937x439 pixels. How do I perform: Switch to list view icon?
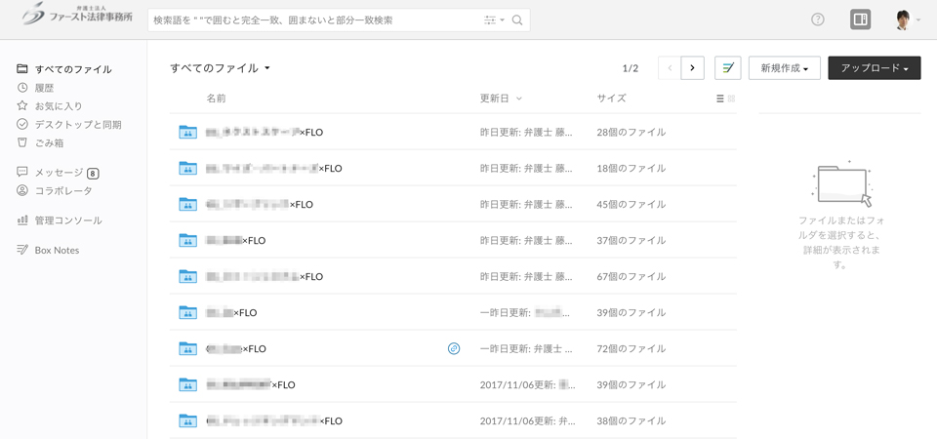click(720, 99)
